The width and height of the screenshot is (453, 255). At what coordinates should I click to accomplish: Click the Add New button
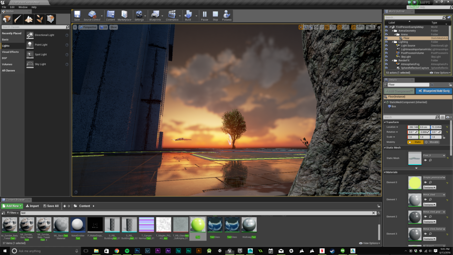click(x=12, y=206)
